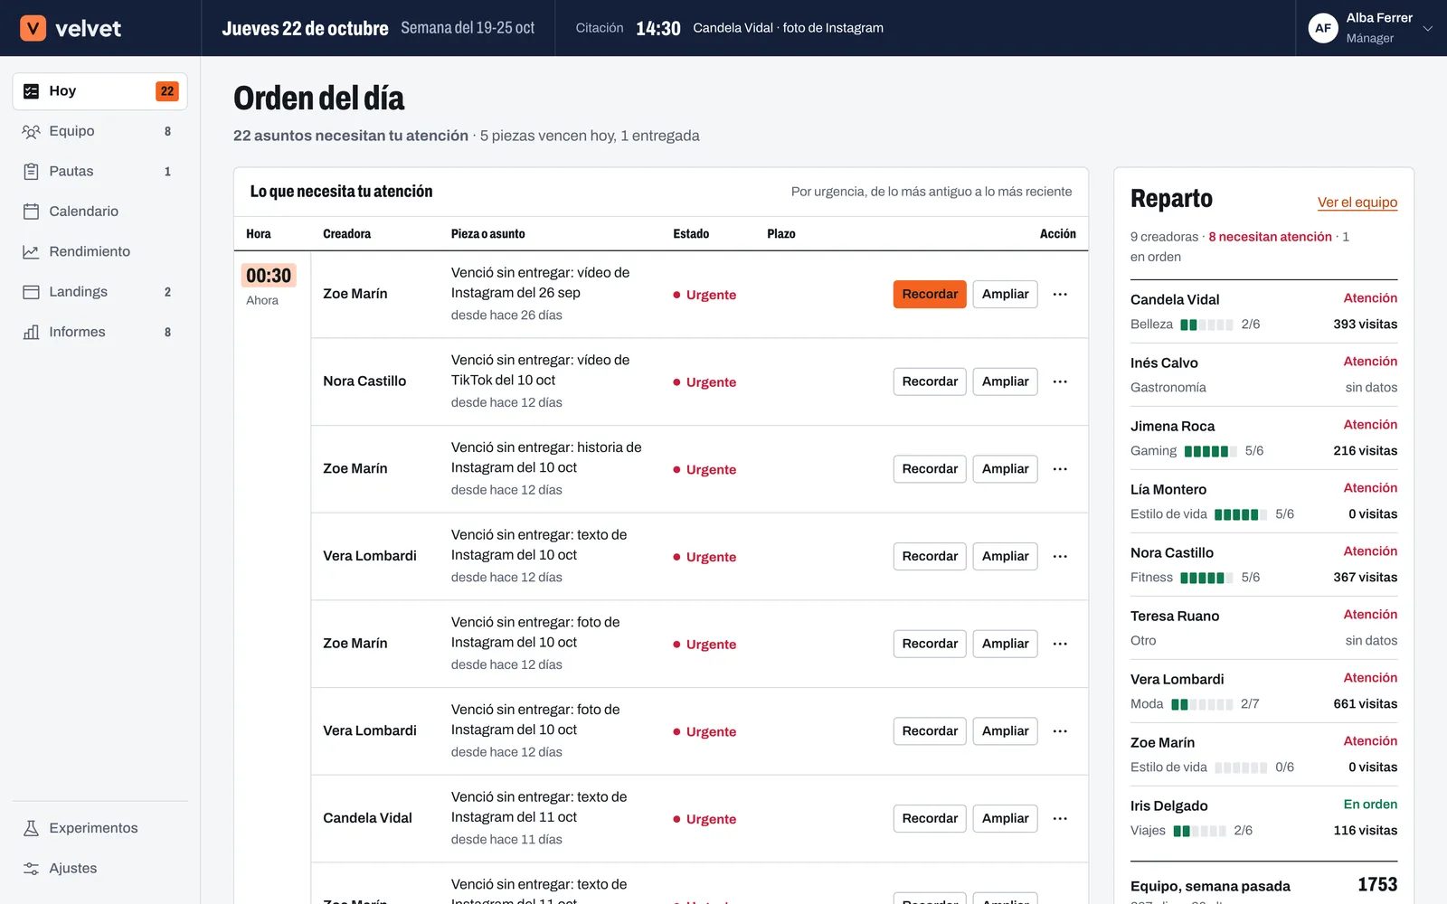Open Calendario section
1447x904 pixels.
tap(99, 212)
